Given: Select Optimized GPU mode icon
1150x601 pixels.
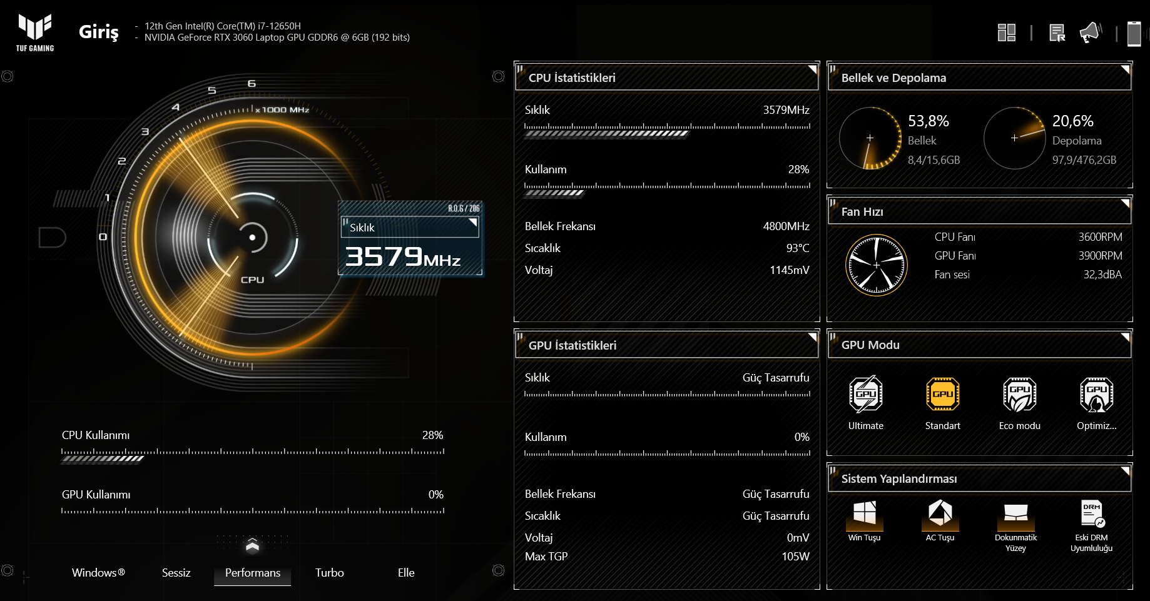Looking at the screenshot, I should point(1097,394).
